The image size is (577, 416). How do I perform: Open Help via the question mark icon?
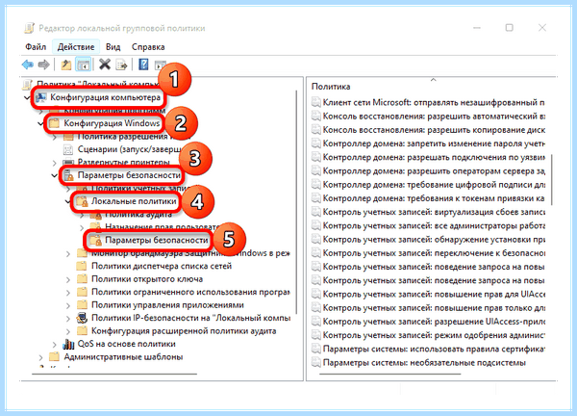point(143,65)
